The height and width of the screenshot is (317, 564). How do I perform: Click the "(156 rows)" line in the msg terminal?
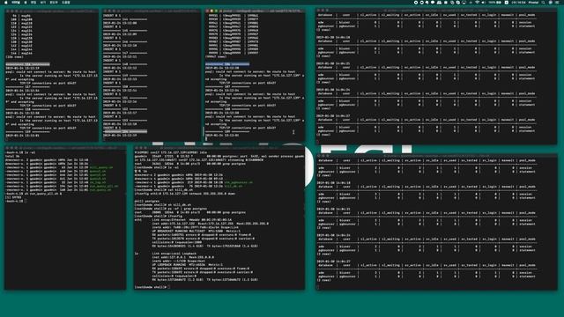(x=14, y=56)
